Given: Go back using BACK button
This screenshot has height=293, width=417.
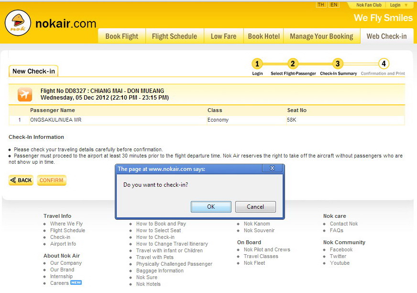Looking at the screenshot, I should [21, 180].
